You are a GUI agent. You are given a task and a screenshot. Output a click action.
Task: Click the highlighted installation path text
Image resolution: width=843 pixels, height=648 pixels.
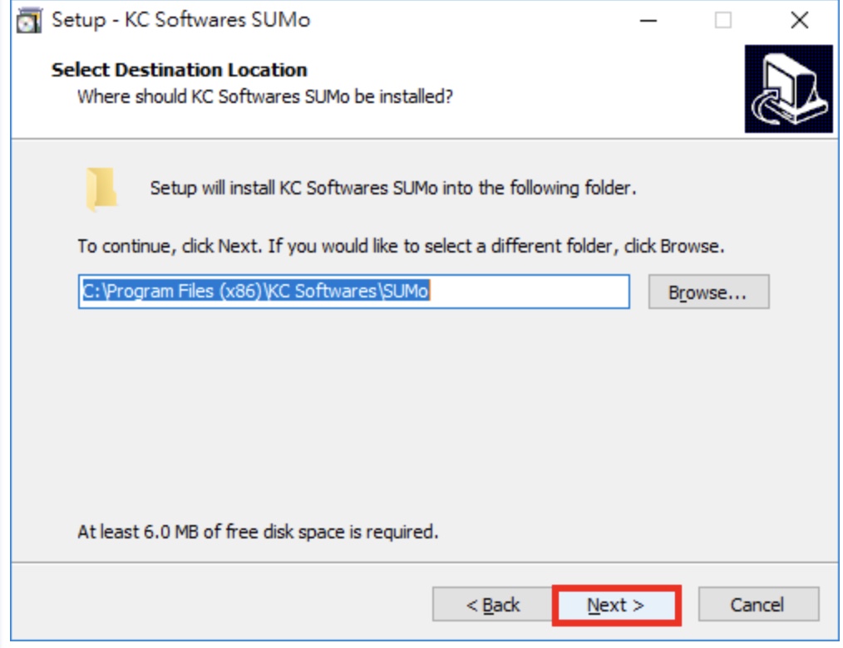coord(255,292)
